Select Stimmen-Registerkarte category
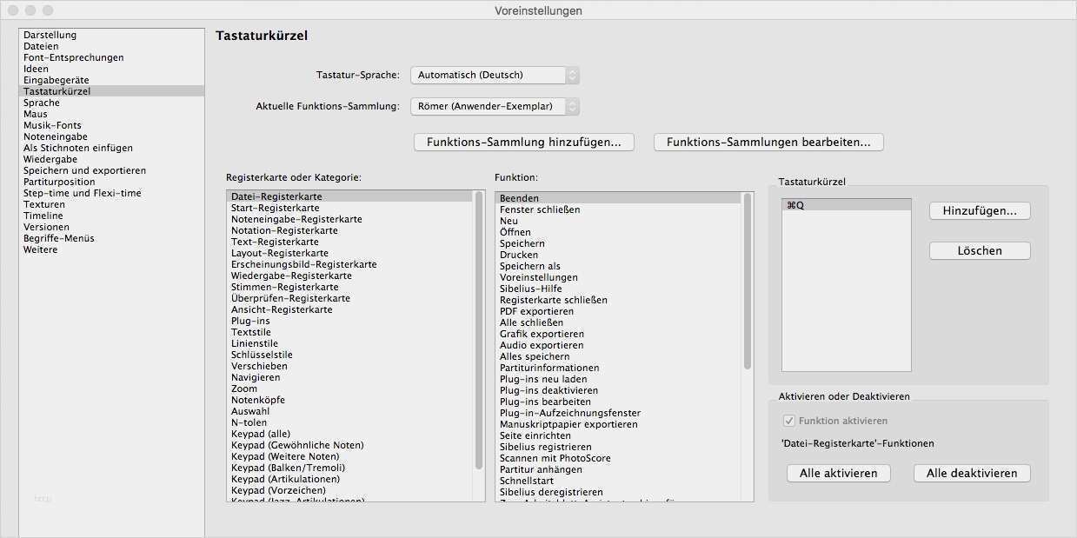 (x=350, y=288)
